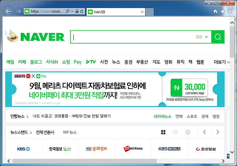This screenshot has width=237, height=166.
Task: Click the NAVER logo
Action: point(42,37)
